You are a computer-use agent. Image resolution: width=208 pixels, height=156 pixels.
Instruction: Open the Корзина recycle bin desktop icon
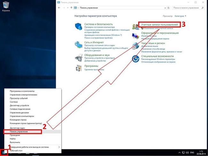(x=6, y=6)
